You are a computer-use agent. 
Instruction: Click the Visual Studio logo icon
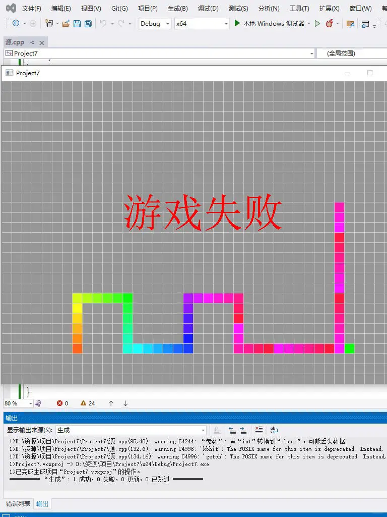tap(11, 8)
